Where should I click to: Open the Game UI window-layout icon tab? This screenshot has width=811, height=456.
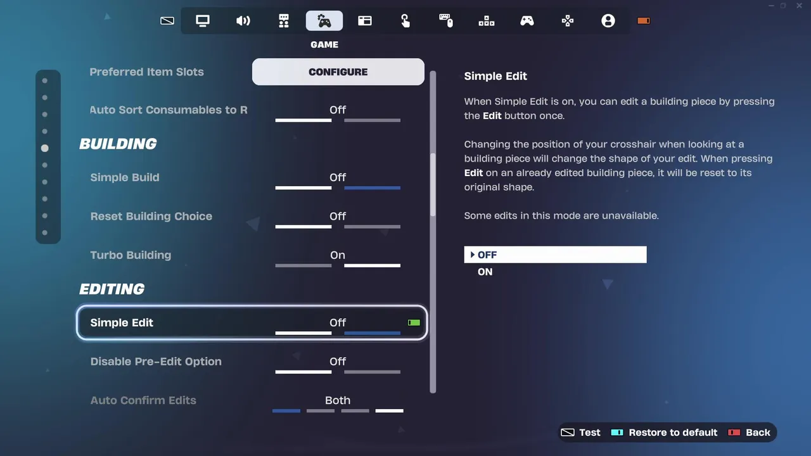coord(365,21)
